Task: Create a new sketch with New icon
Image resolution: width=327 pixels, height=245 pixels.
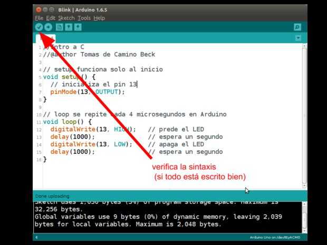Action: pyautogui.click(x=60, y=27)
